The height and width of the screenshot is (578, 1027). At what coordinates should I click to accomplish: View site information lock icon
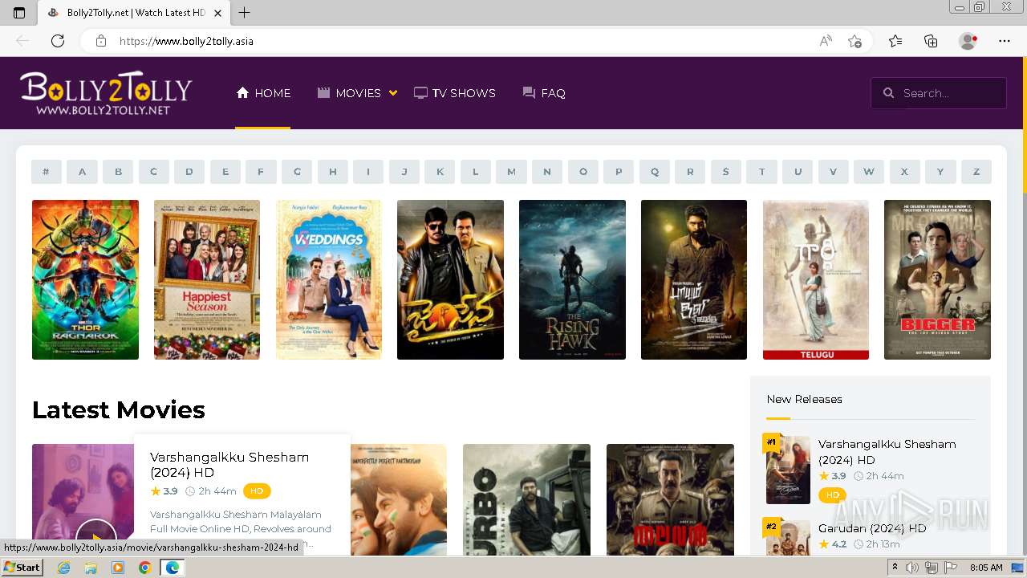tap(100, 41)
